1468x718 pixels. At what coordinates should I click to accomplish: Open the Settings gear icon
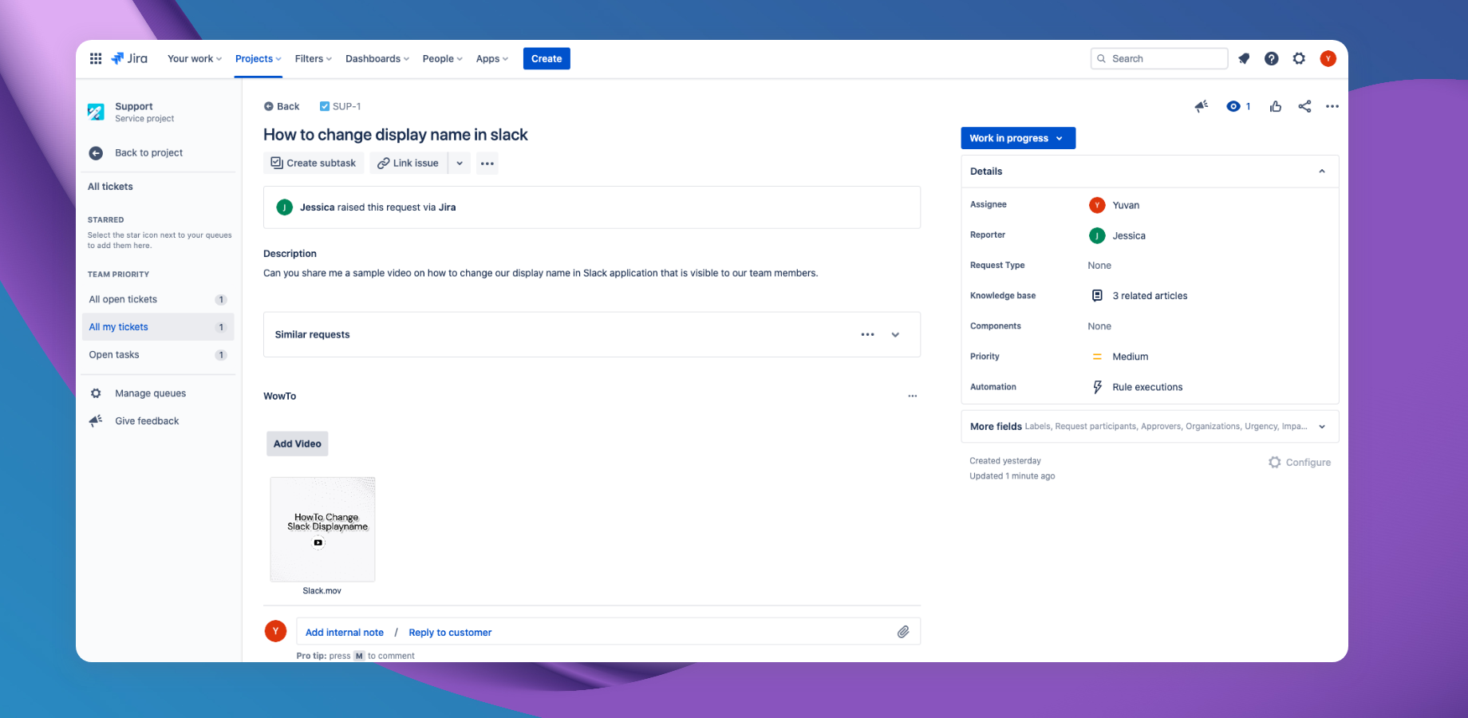click(x=1299, y=58)
